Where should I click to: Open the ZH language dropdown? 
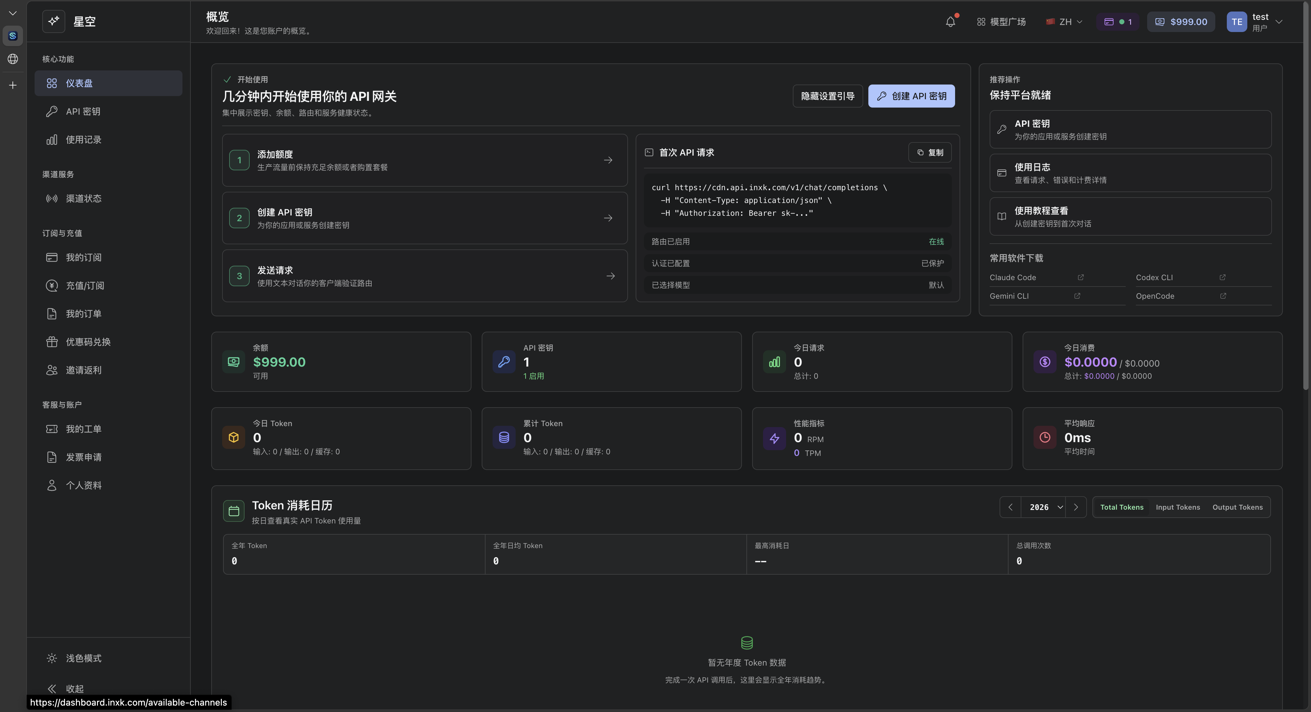(x=1064, y=22)
